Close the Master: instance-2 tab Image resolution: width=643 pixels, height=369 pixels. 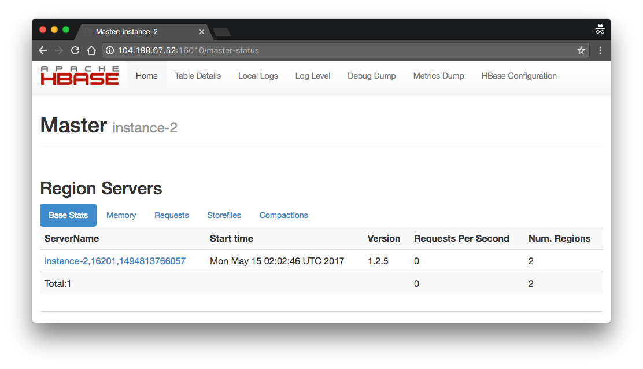click(x=201, y=32)
